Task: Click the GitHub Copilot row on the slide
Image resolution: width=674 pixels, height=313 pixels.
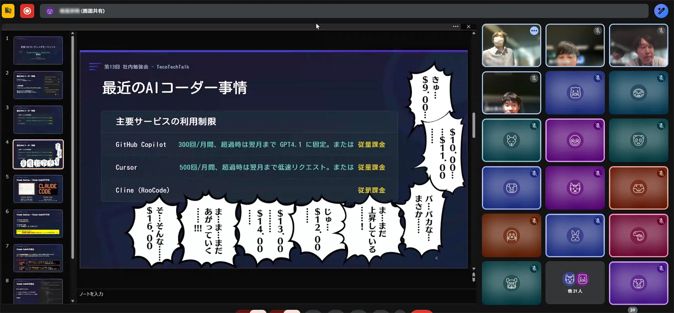Action: [251, 145]
